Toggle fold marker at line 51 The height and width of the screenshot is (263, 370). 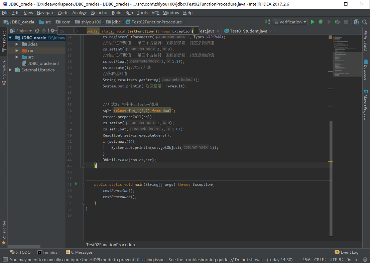click(84, 203)
